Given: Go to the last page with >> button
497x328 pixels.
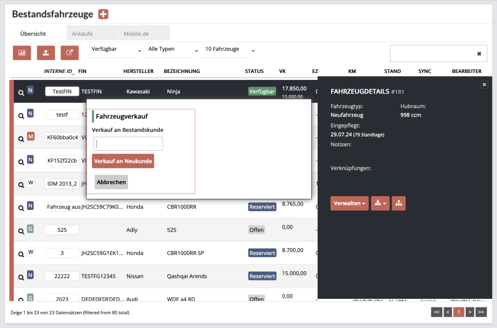Looking at the screenshot, I should point(481,312).
